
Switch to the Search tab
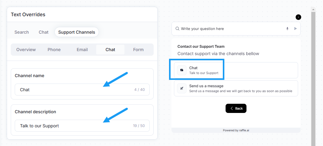22,32
